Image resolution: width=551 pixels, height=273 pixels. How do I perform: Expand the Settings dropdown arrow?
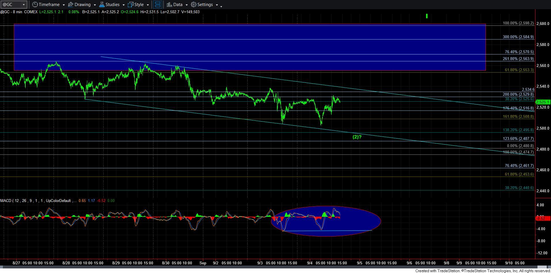tap(217, 5)
